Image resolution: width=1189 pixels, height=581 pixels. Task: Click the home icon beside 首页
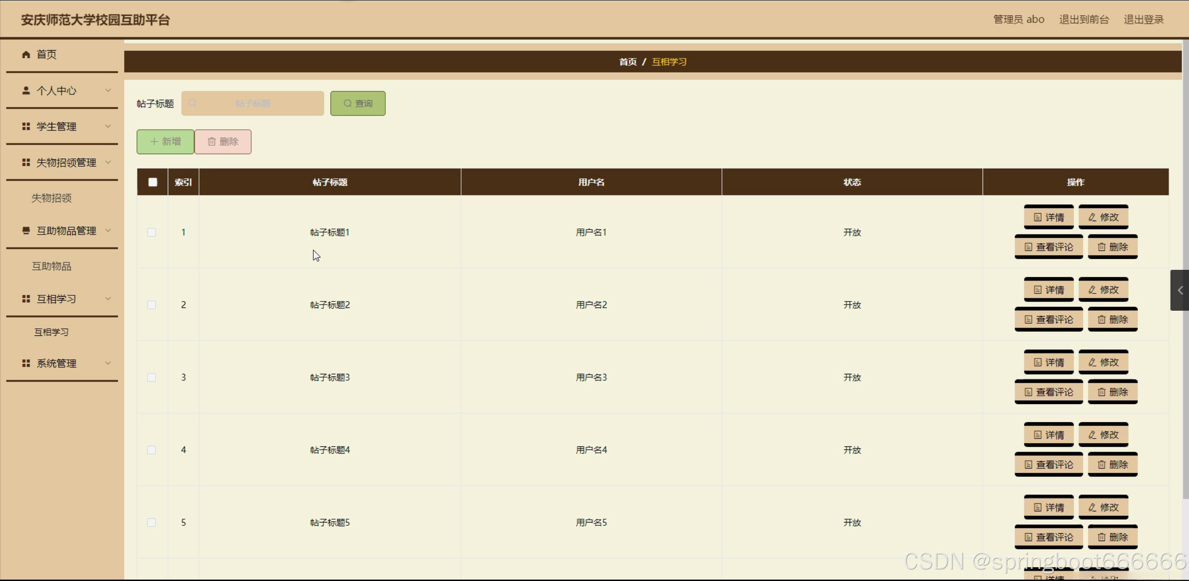point(26,54)
